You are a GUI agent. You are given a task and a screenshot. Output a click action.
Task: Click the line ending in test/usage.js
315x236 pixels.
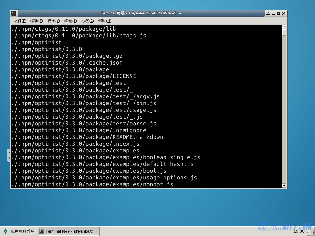(84, 110)
